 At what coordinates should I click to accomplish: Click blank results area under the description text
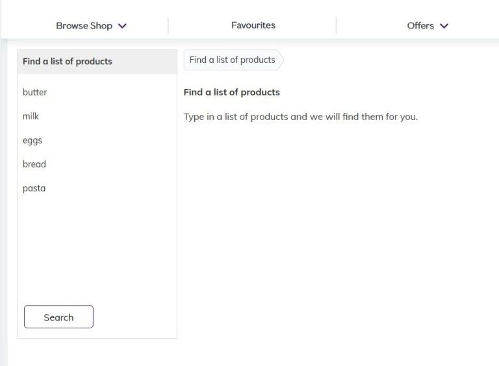coord(338,227)
